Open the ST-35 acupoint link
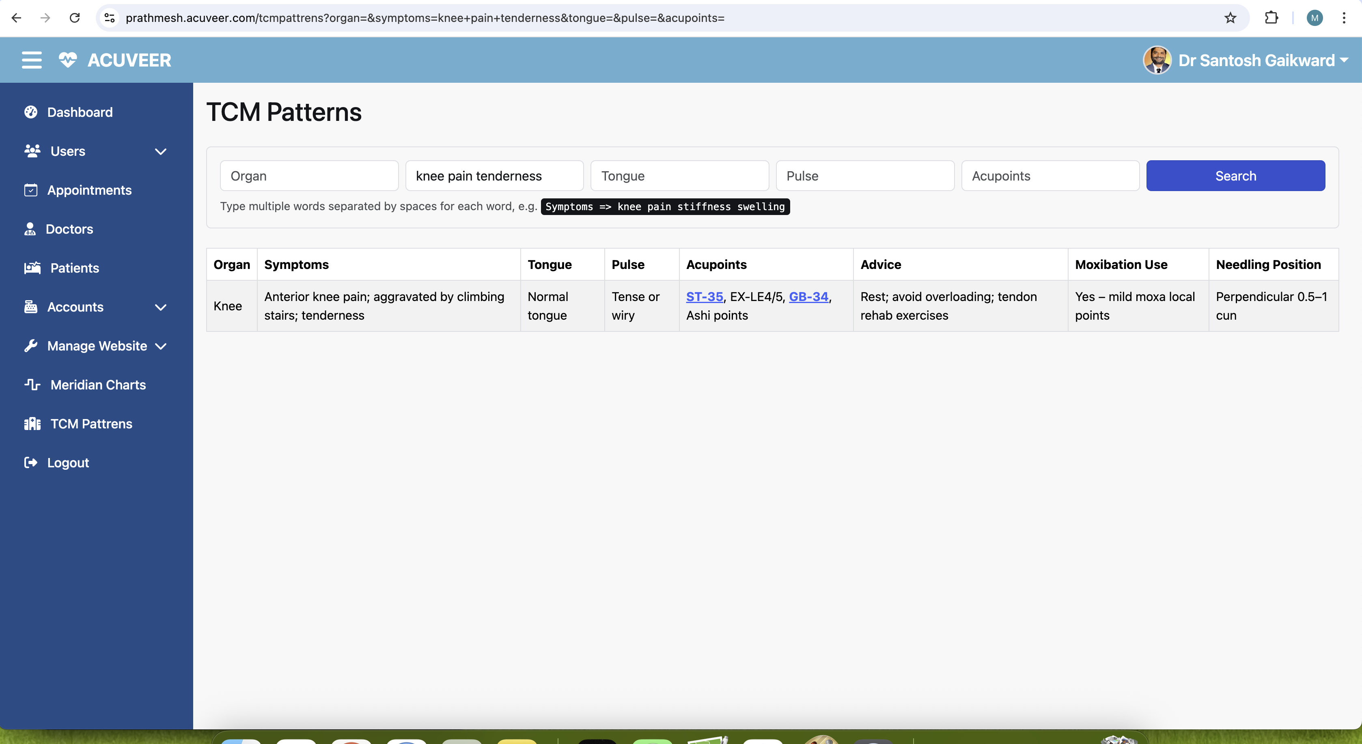The image size is (1362, 744). (704, 297)
